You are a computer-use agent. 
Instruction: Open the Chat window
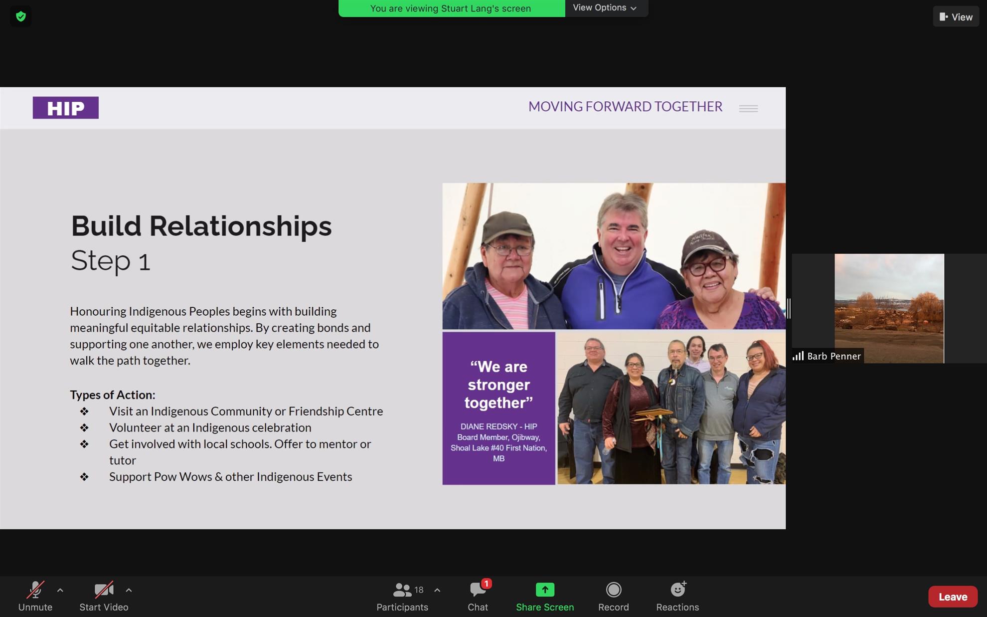(478, 596)
